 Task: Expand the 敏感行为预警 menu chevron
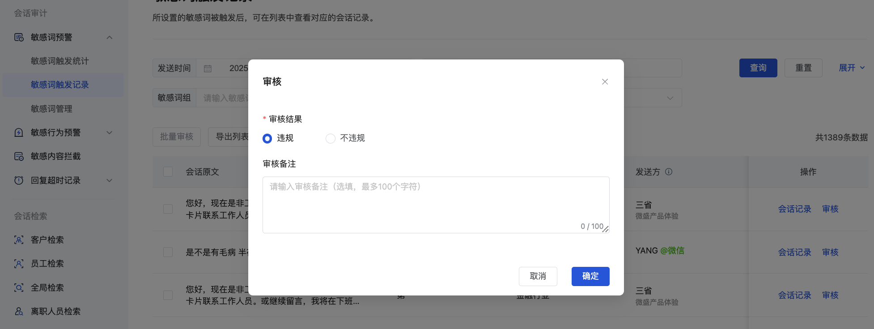(x=110, y=133)
